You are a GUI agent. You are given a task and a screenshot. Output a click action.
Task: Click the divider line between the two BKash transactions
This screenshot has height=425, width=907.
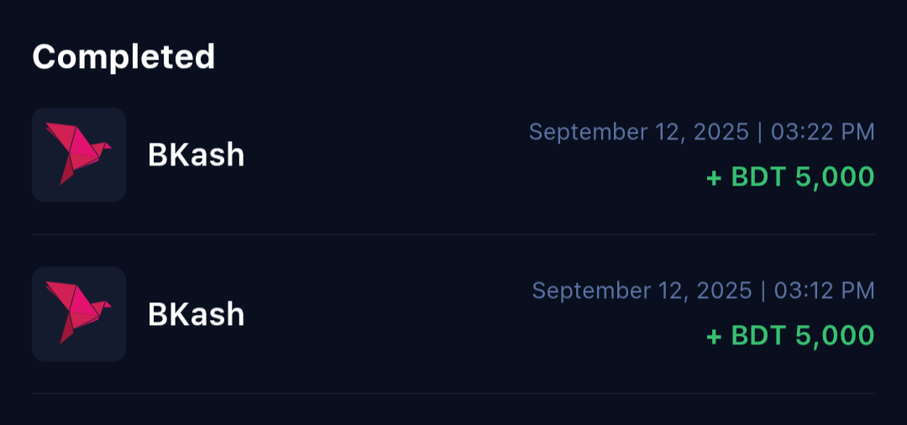453,234
